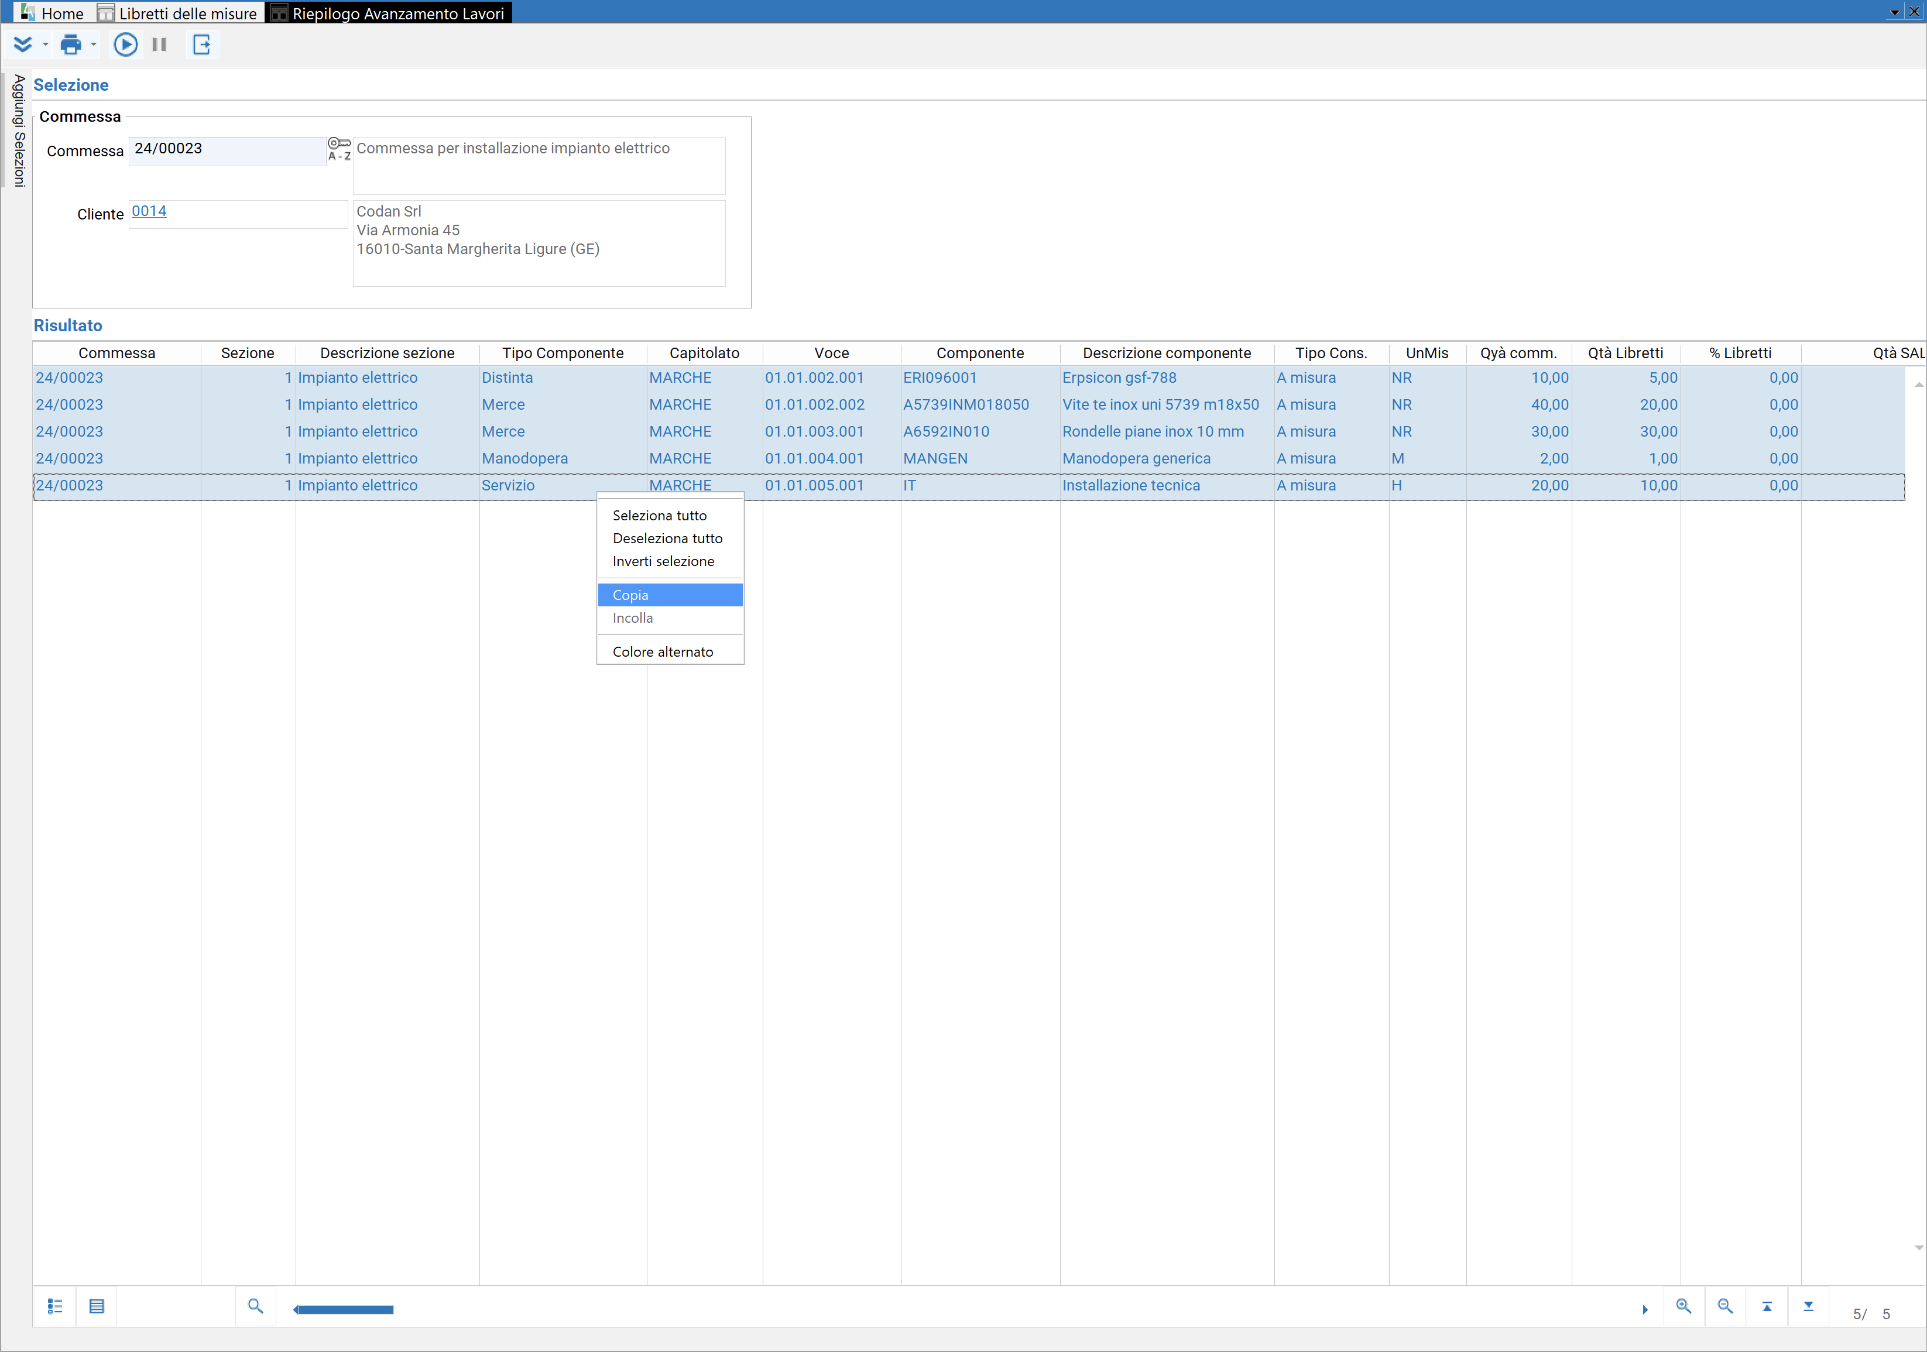
Task: Select the Riepilogo Avanzamento Lavori tab
Action: pos(389,13)
